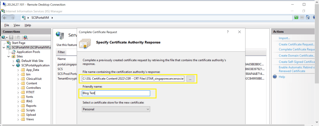Open the File menu
This screenshot has width=319, height=126.
click(7, 25)
